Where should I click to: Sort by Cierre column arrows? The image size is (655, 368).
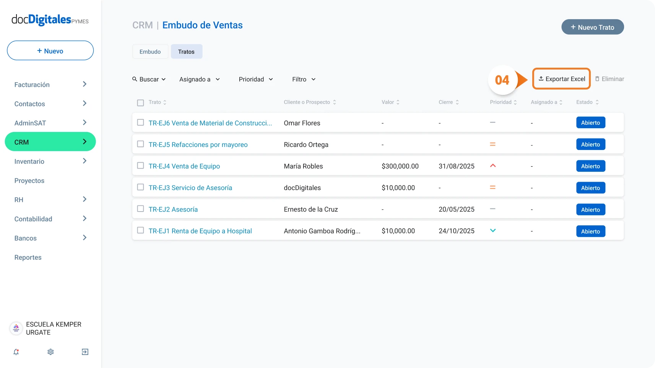pos(457,103)
